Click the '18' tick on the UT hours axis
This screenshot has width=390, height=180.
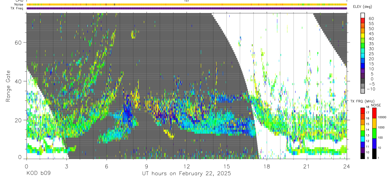tap(267, 166)
